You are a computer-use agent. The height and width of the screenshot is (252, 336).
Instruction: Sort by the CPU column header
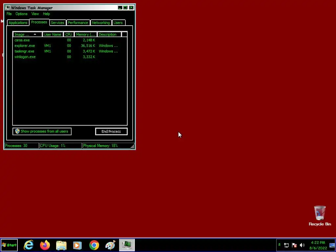[x=69, y=34]
